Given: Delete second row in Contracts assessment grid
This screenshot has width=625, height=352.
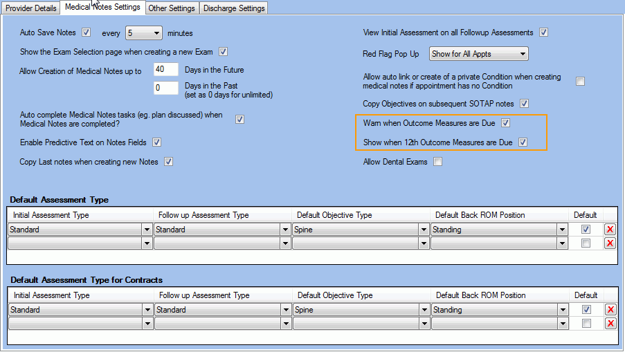Looking at the screenshot, I should [610, 324].
